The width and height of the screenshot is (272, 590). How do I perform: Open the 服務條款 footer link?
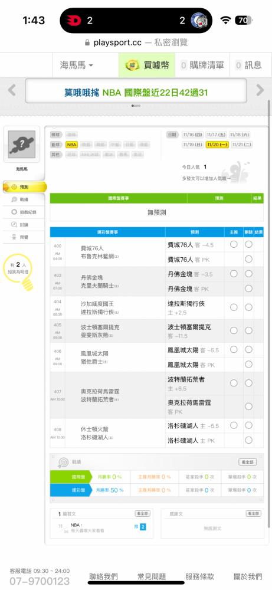[x=200, y=577]
